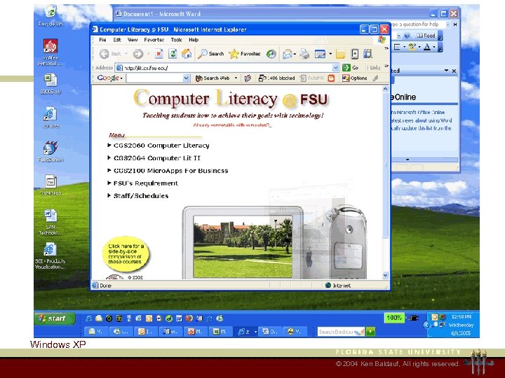505x378 pixels.
Task: Open the Word task pane title dropdown arrow
Action: click(x=446, y=71)
